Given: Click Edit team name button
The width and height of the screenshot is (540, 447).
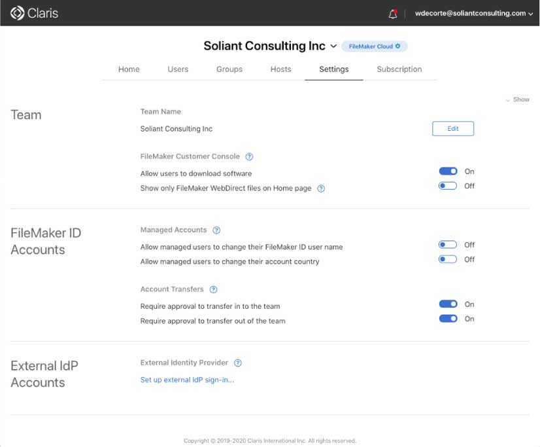Looking at the screenshot, I should click(x=453, y=128).
